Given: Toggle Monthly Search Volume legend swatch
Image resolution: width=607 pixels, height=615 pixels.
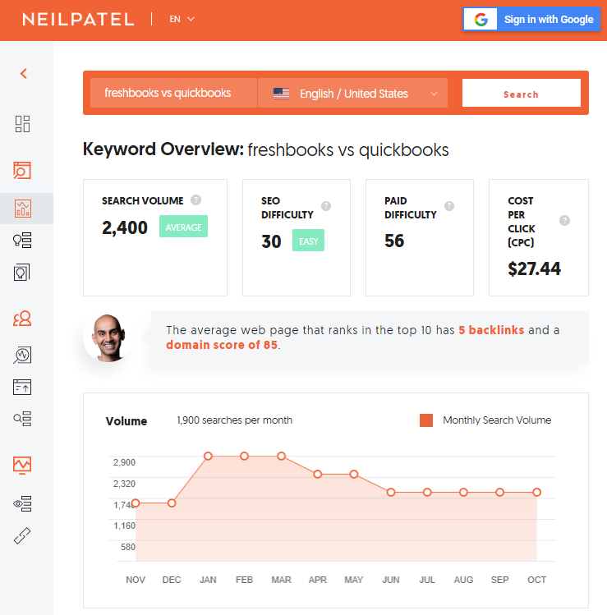Looking at the screenshot, I should click(x=426, y=420).
